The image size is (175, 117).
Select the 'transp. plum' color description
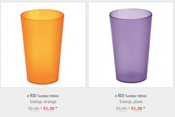(x=131, y=102)
